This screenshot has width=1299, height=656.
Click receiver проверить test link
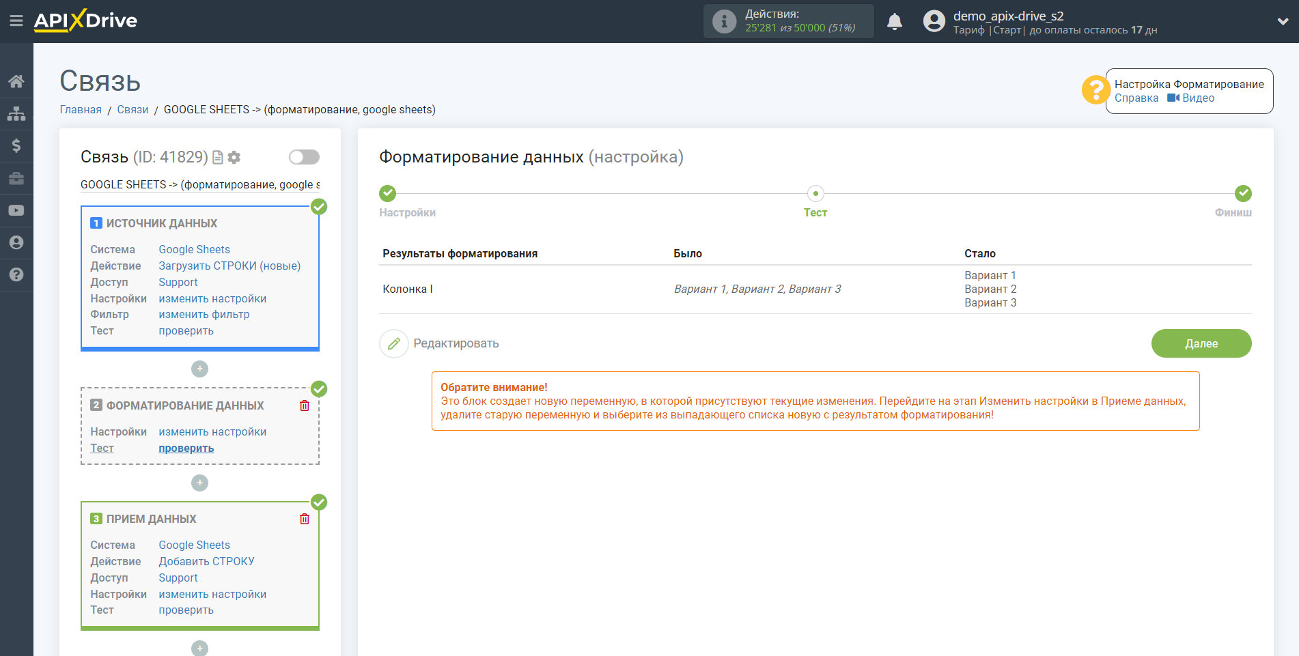(x=186, y=610)
